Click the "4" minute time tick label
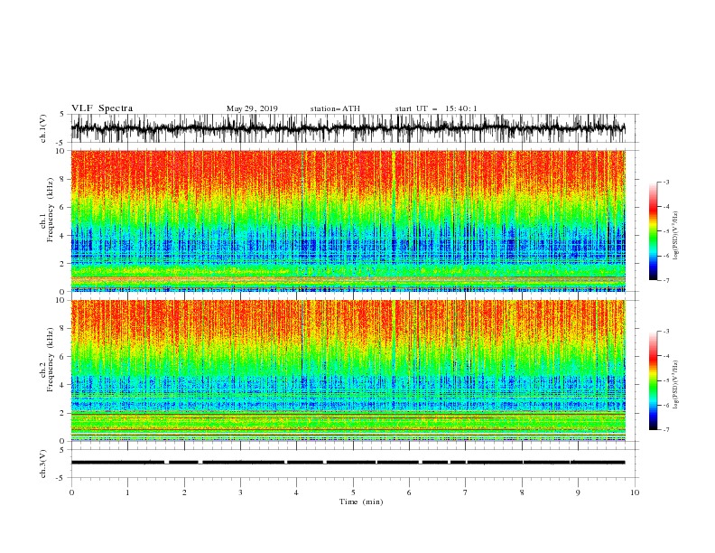Image resolution: width=715 pixels, height=553 pixels. click(x=296, y=492)
